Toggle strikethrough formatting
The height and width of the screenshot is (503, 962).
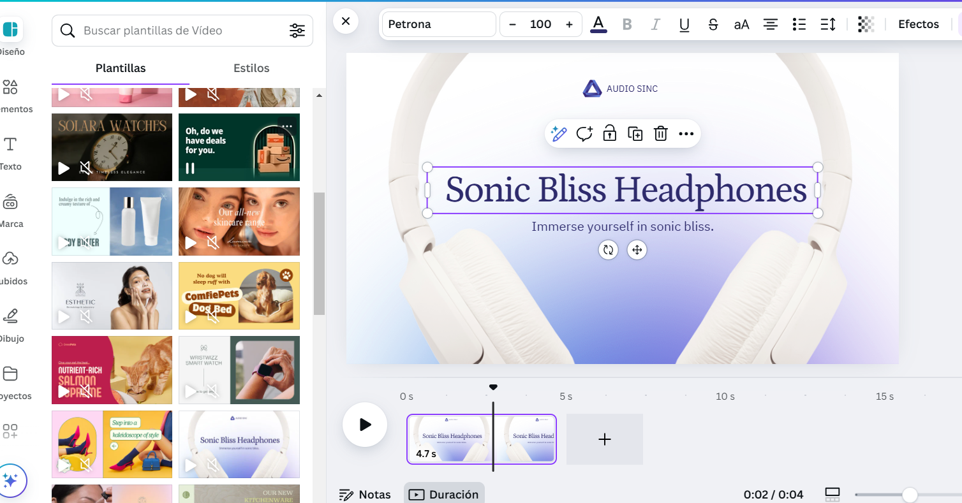click(713, 24)
